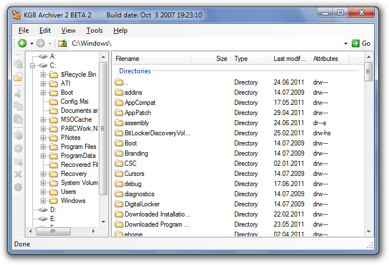Open the address bar path dropdown
Screen dimensions: 389x265
click(x=346, y=43)
